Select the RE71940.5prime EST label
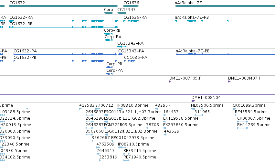275x162 pixels. (x=140, y=157)
